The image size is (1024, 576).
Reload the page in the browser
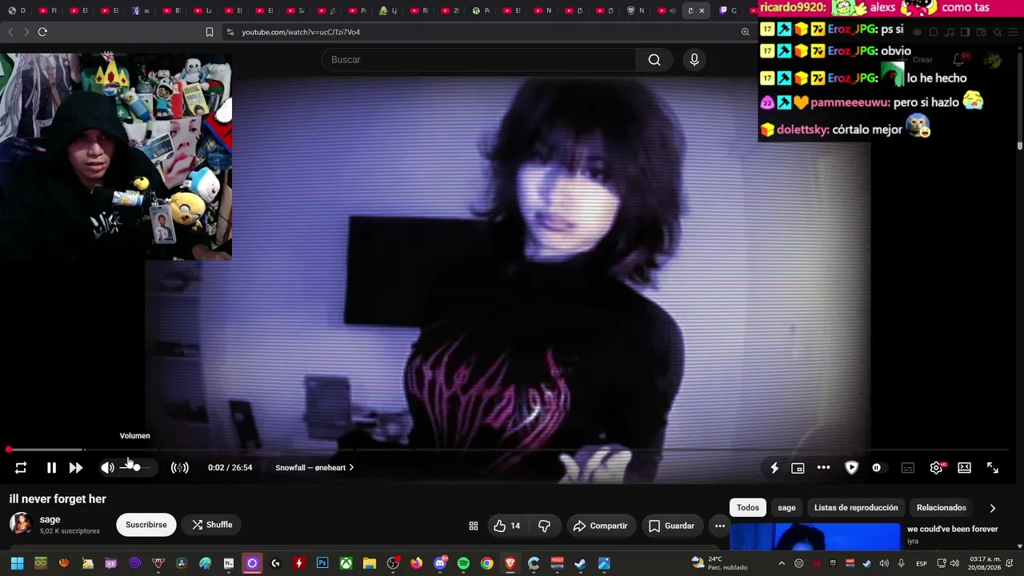[42, 32]
